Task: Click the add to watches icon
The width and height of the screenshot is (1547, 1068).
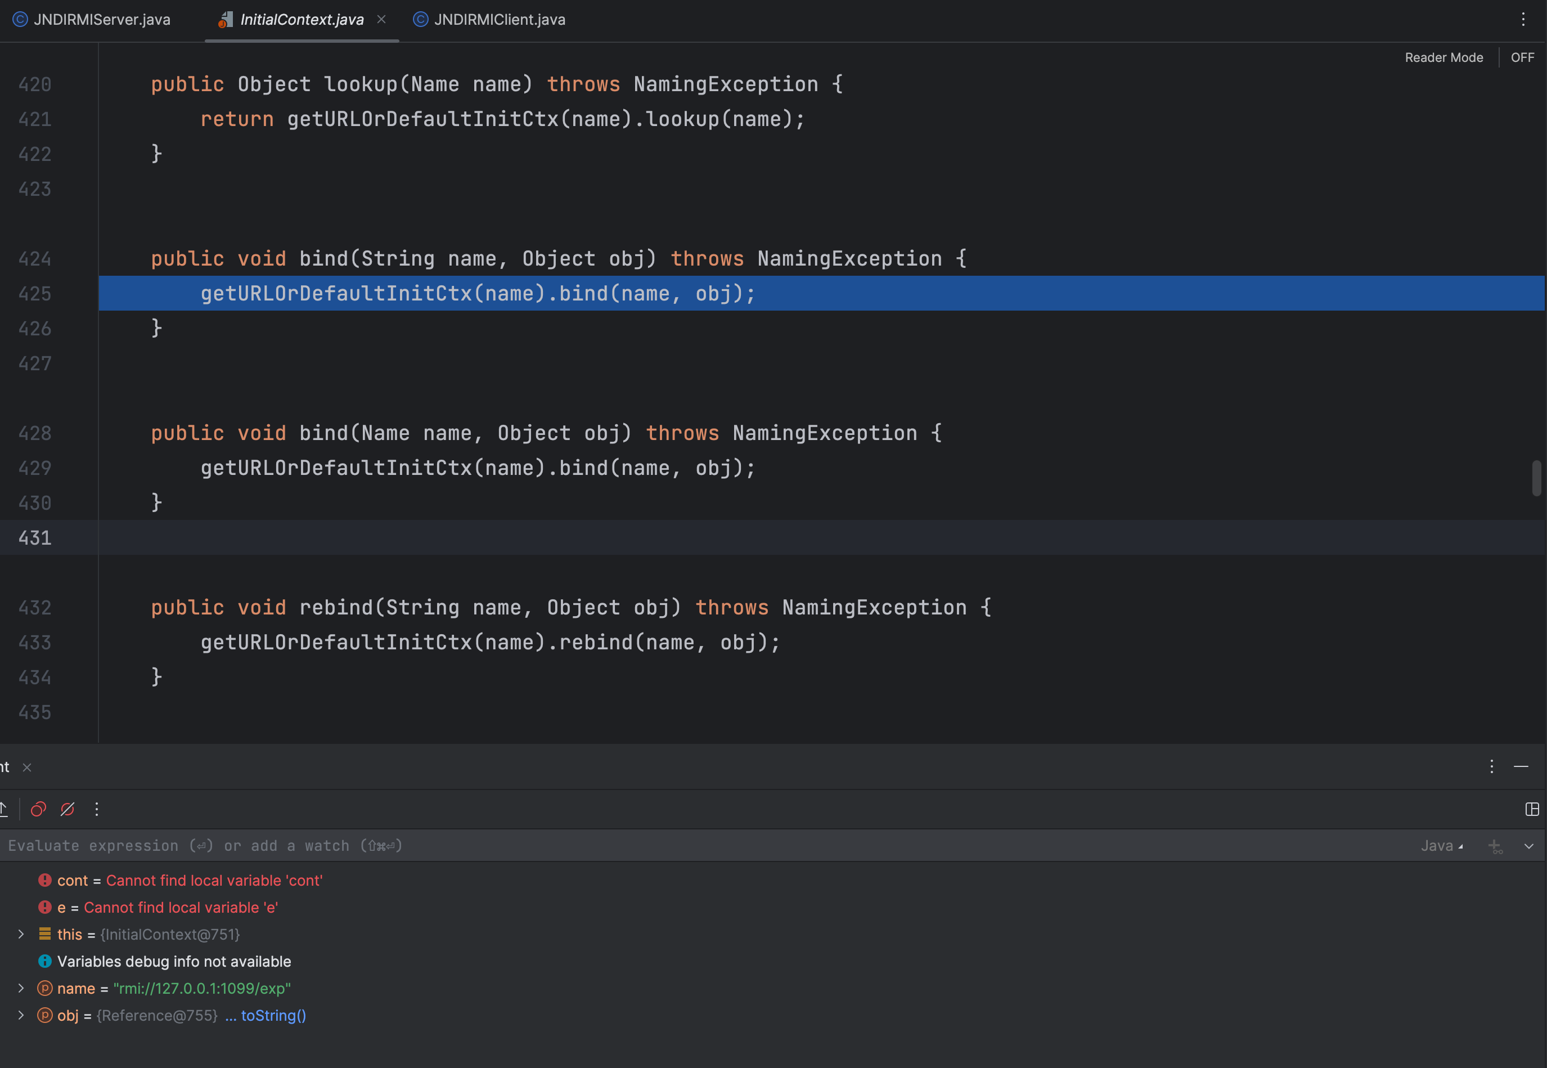Action: point(1495,846)
